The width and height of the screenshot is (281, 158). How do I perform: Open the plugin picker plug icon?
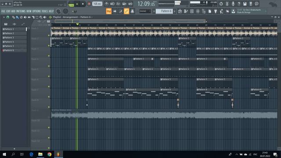pos(216,11)
